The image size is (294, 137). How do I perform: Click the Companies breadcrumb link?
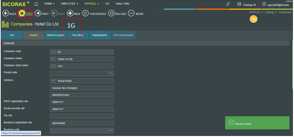click(285, 12)
